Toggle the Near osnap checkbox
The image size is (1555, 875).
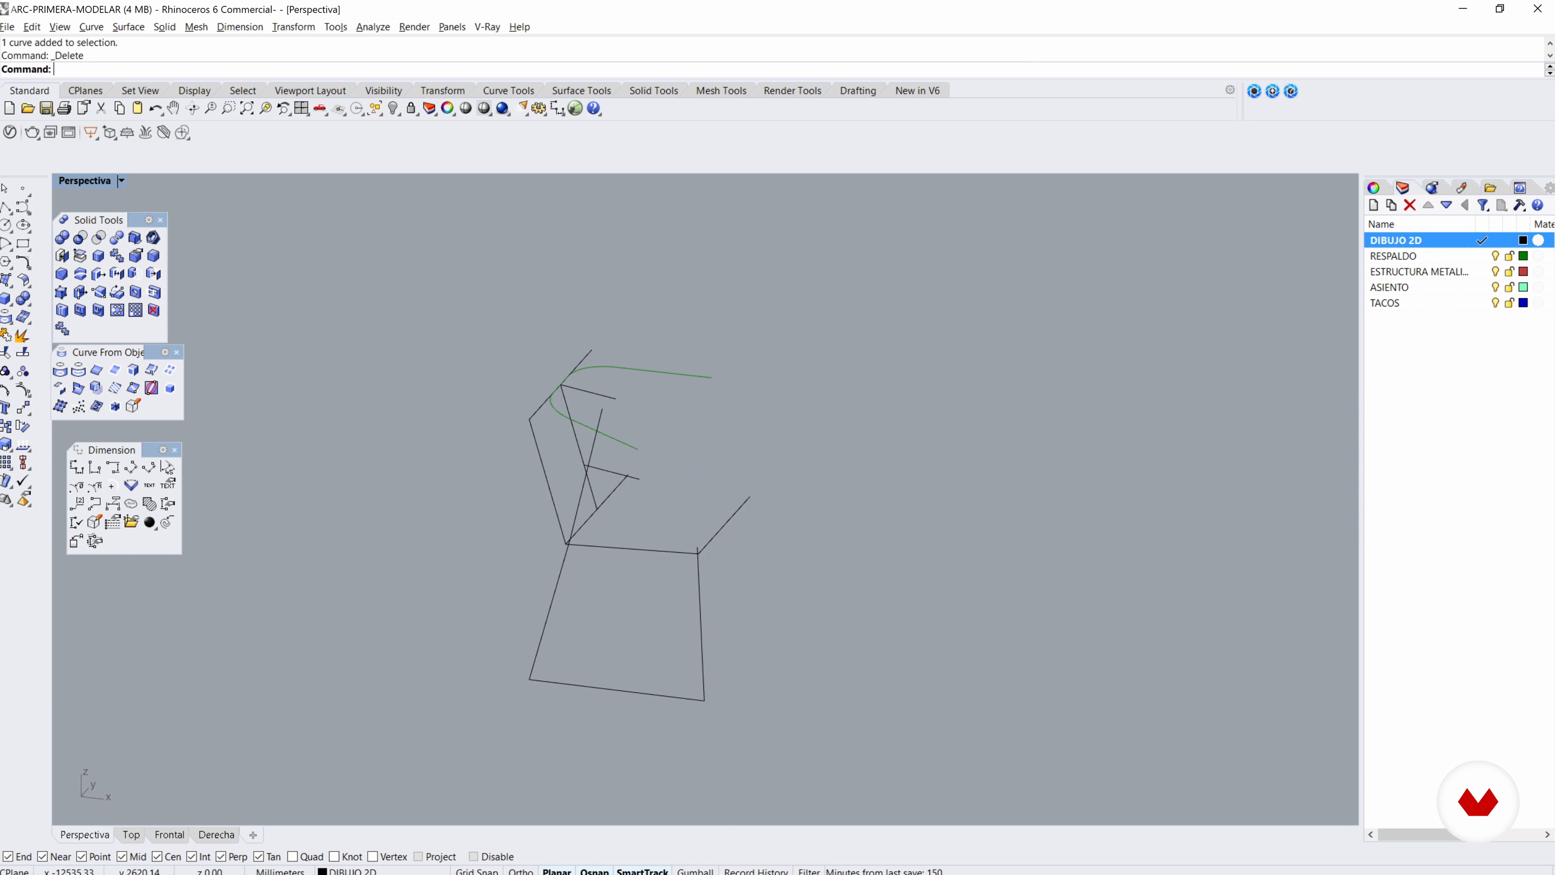pyautogui.click(x=42, y=856)
